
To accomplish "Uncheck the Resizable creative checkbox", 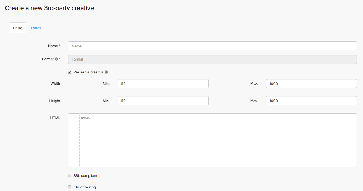I will 70,72.
